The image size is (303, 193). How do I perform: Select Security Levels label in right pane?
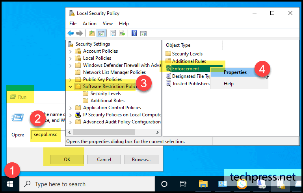click(x=187, y=54)
